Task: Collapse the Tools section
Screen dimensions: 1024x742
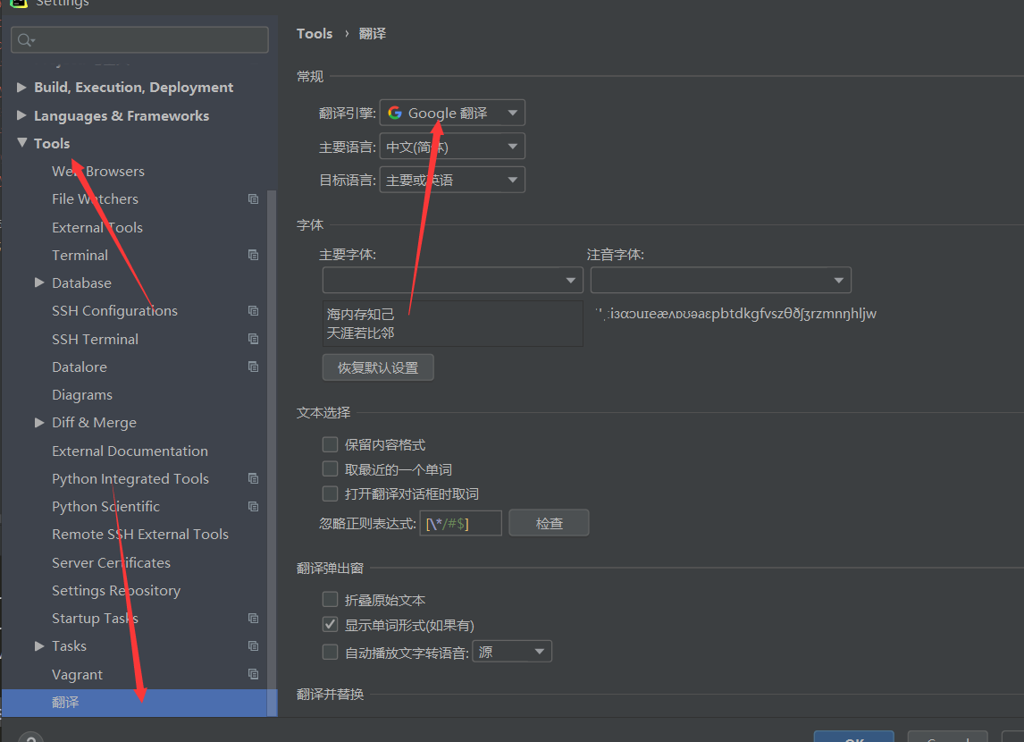Action: click(21, 142)
